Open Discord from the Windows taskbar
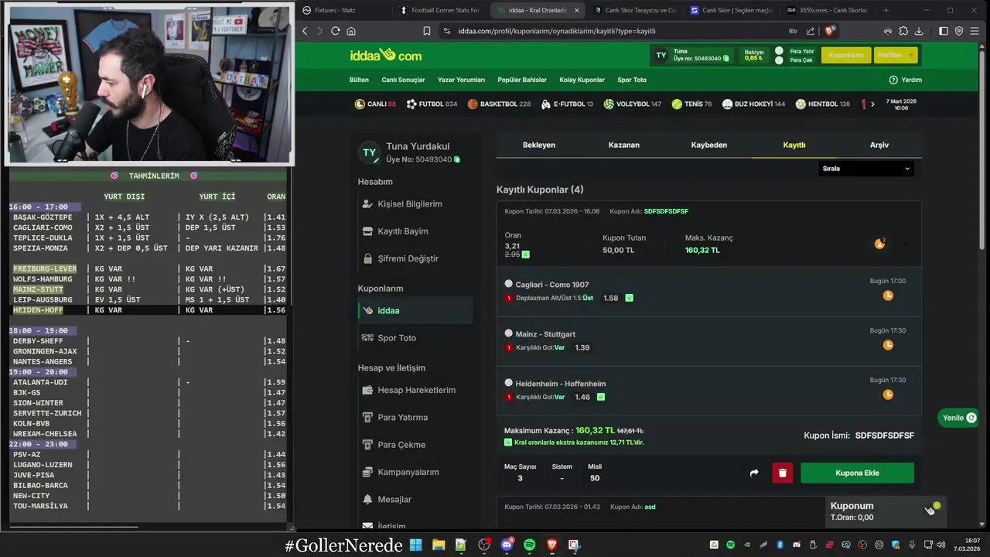990x557 pixels. [507, 545]
